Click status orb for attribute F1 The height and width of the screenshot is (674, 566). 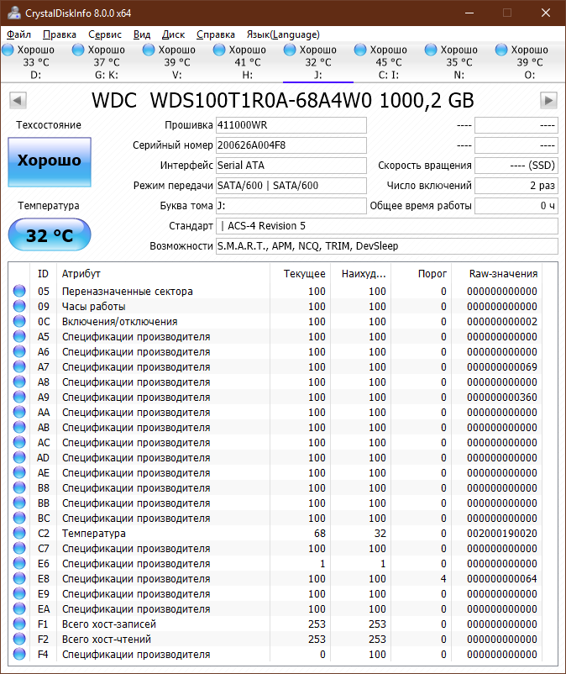pos(19,624)
